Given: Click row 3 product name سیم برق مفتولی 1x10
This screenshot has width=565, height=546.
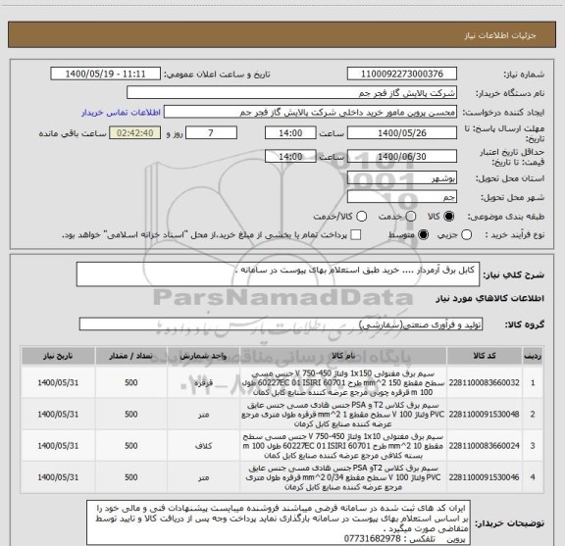Looking at the screenshot, I should [343, 446].
